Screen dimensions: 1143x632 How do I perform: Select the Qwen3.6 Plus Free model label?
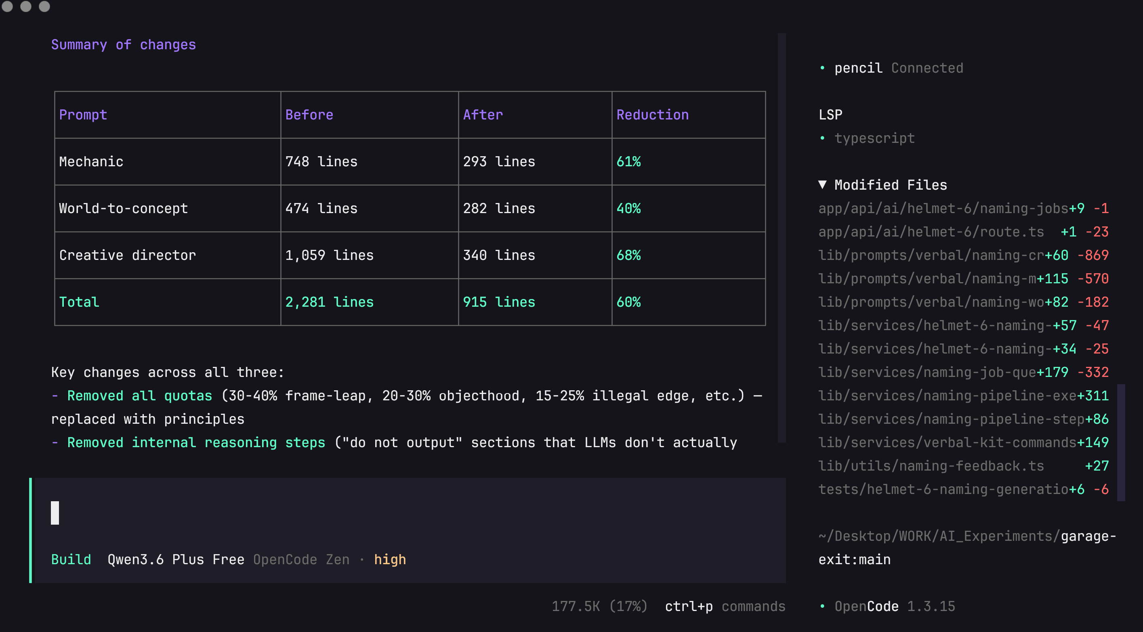point(176,559)
